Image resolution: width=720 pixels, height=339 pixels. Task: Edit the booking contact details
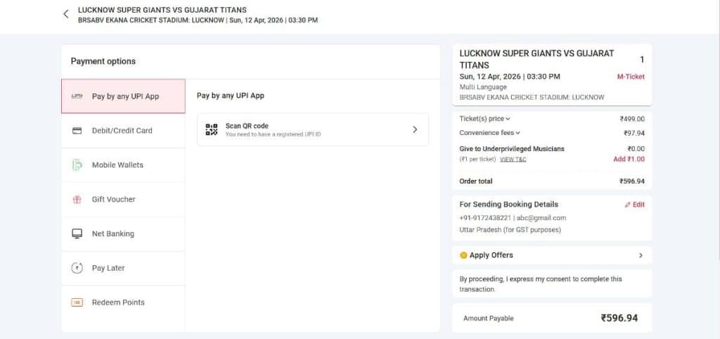634,205
